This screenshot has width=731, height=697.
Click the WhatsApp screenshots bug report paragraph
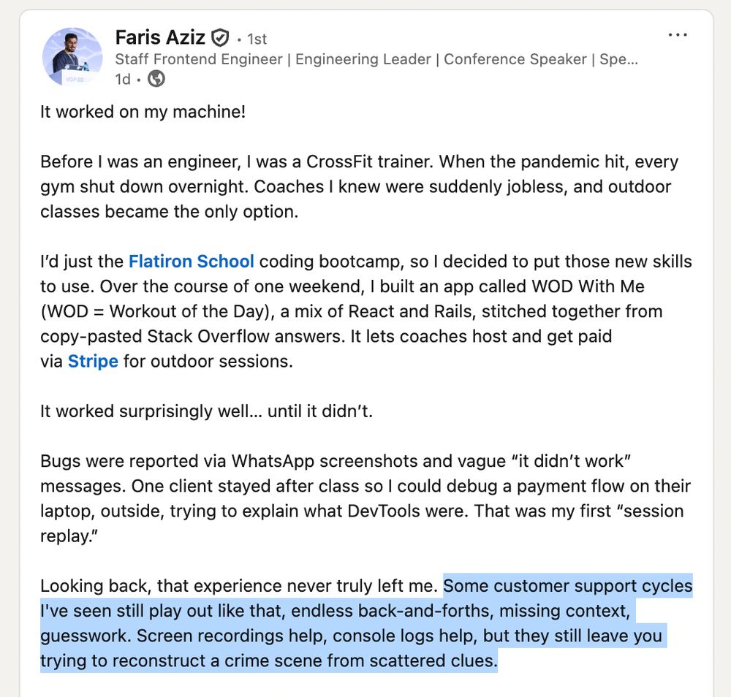coord(365,498)
